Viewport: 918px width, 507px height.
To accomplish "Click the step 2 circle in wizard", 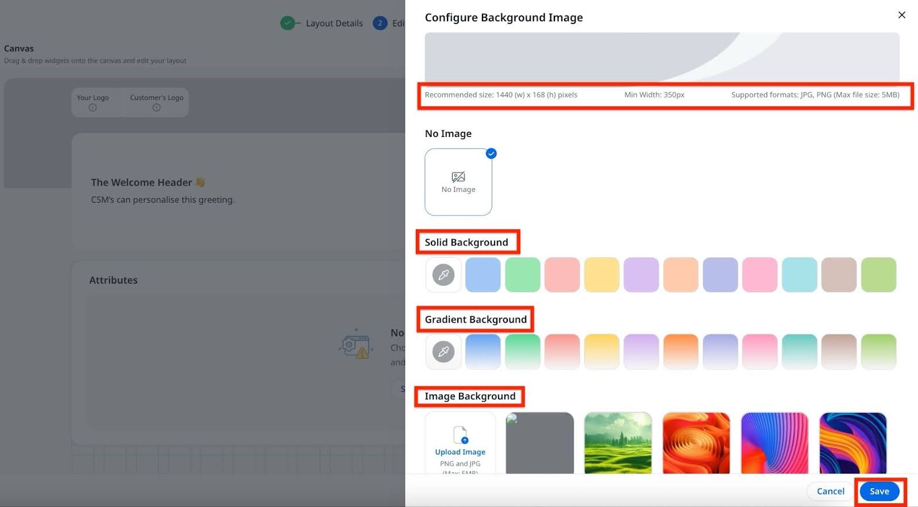I will click(380, 23).
